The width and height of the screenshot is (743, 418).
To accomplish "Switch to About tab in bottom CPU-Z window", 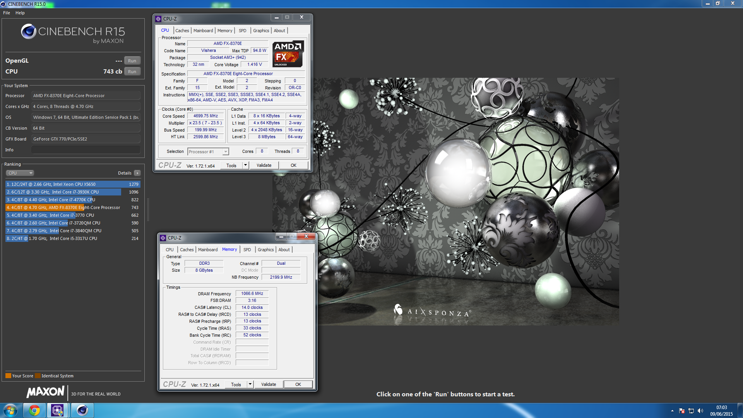I will click(284, 250).
